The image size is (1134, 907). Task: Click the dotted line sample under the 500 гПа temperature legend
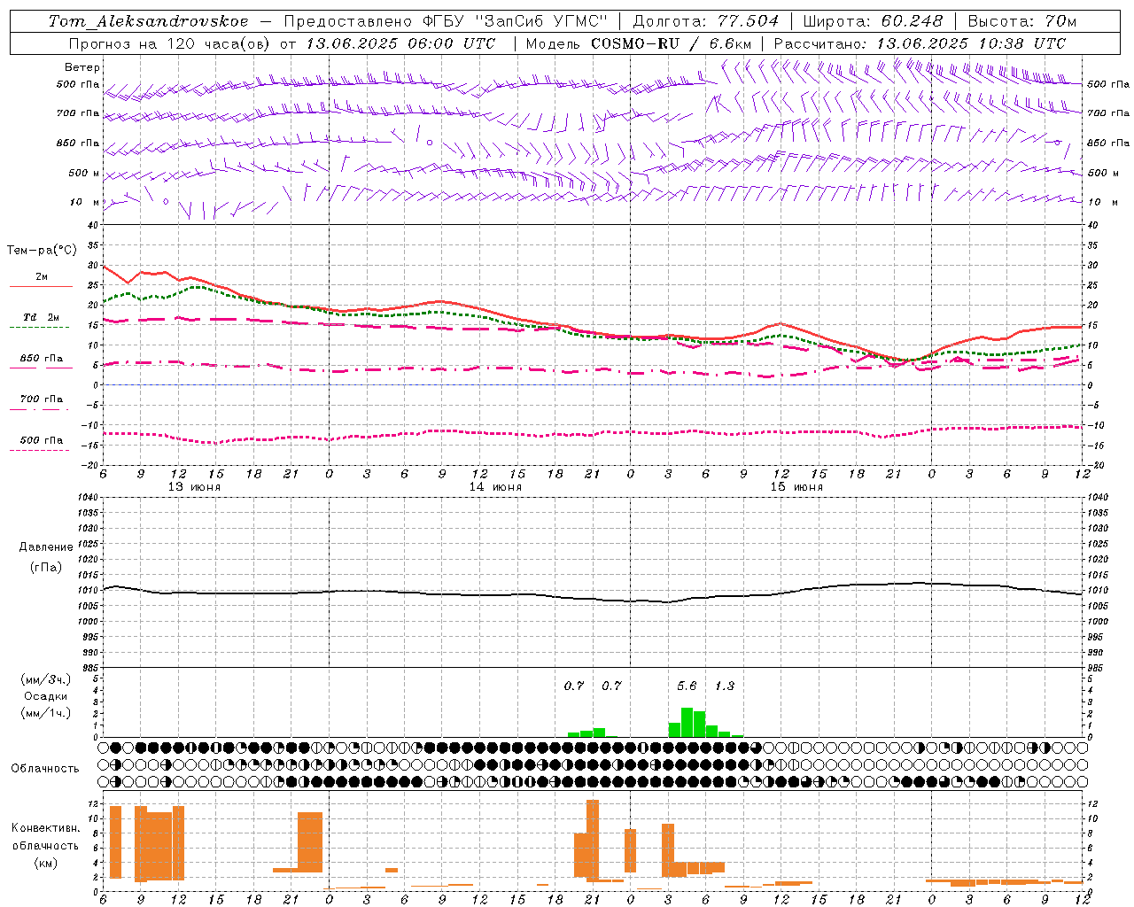[x=40, y=450]
